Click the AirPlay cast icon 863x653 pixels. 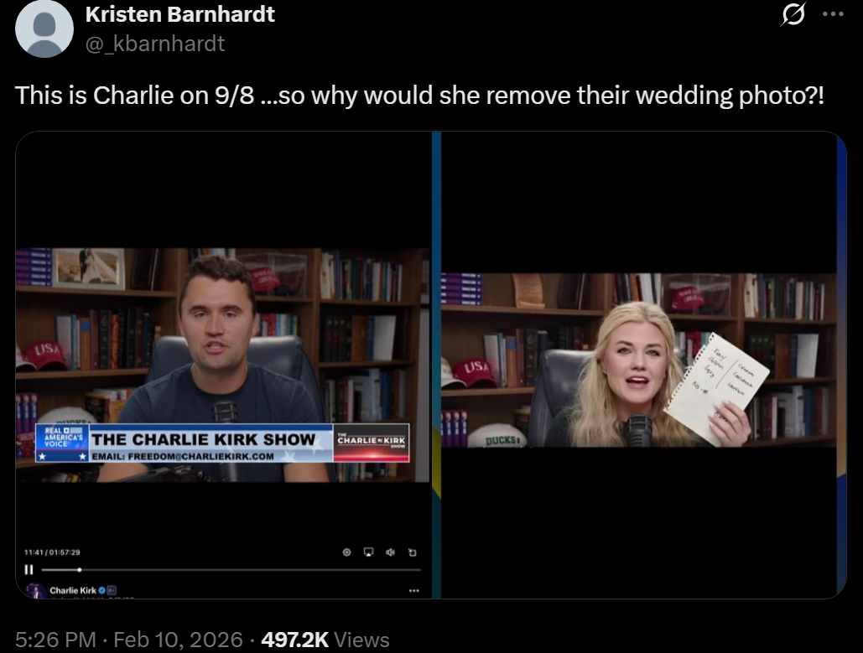point(369,552)
